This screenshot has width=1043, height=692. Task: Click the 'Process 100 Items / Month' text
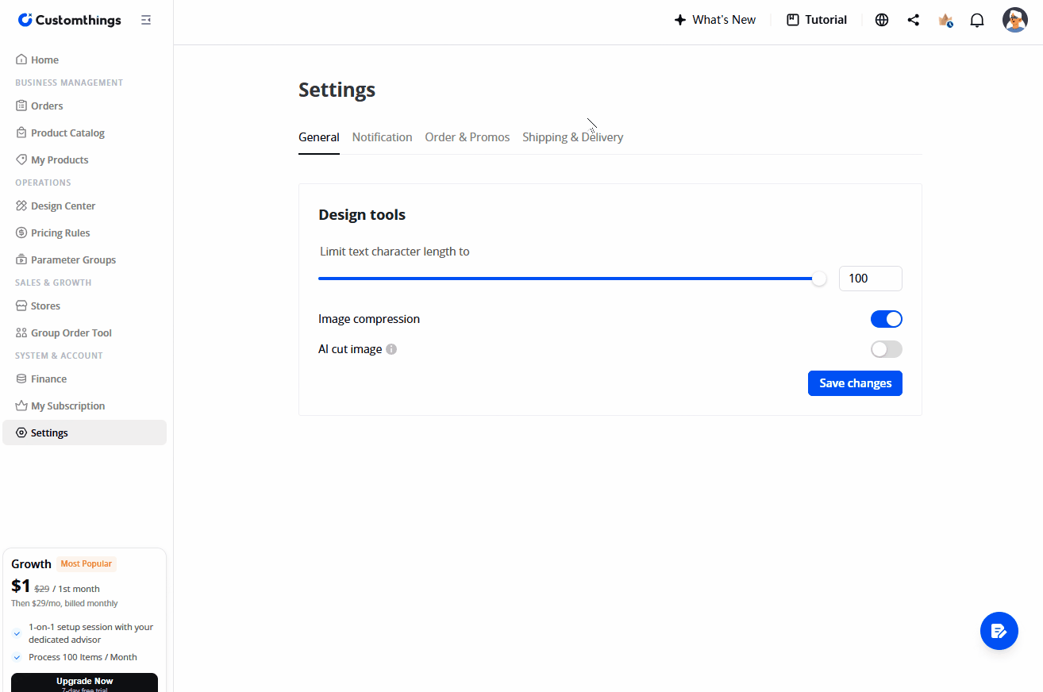tap(83, 657)
